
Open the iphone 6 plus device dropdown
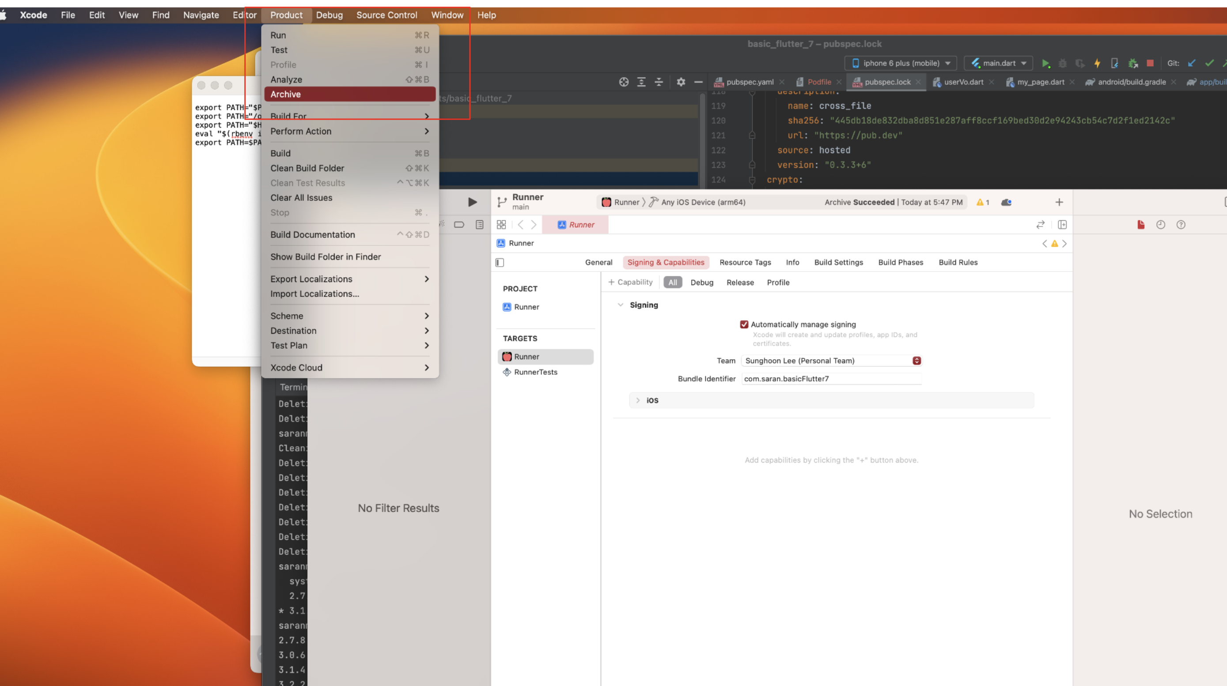click(x=901, y=63)
